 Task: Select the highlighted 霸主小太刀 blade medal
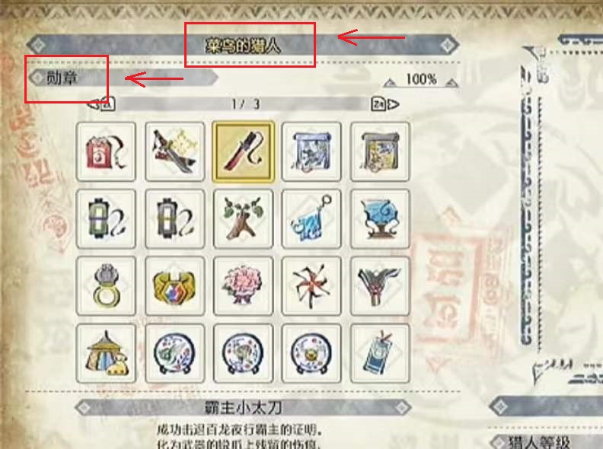[243, 152]
